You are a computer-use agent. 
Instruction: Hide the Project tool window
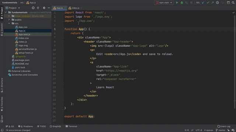[49, 8]
